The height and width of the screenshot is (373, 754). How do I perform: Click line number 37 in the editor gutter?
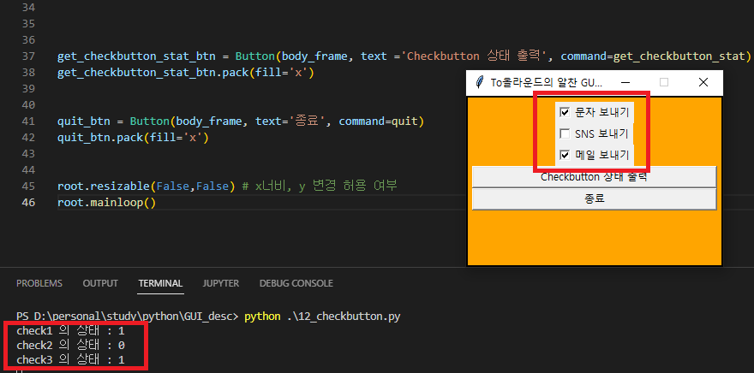[28, 56]
